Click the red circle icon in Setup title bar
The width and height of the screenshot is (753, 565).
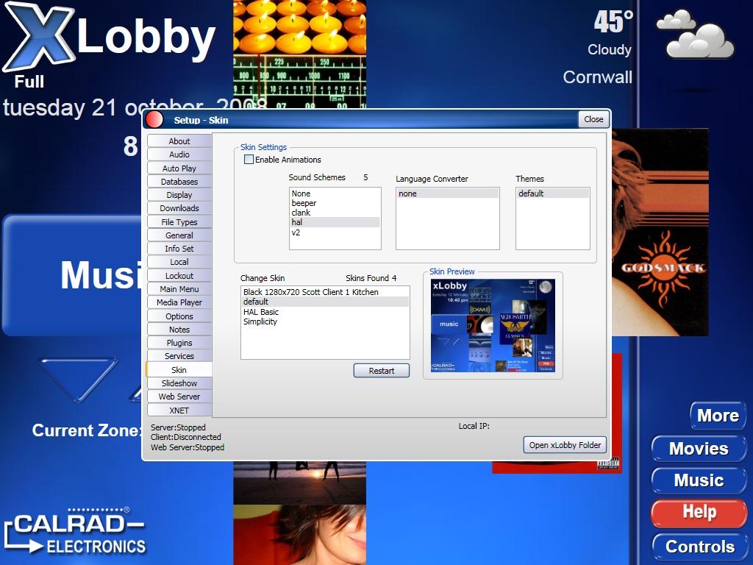154,120
